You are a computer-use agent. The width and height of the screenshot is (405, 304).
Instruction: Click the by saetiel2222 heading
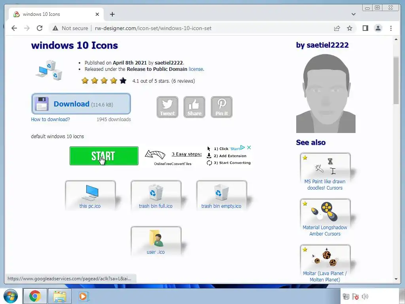(322, 45)
